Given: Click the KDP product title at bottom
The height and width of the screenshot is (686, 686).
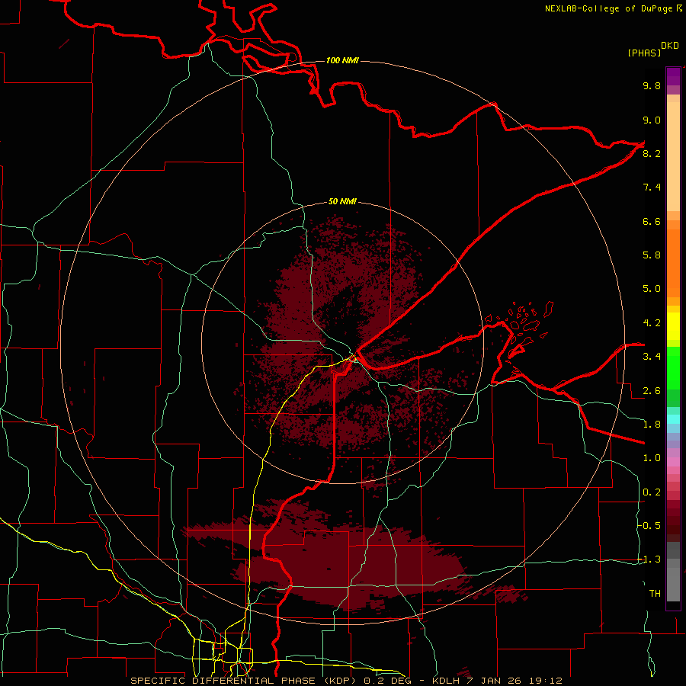Looking at the screenshot, I should tap(346, 681).
